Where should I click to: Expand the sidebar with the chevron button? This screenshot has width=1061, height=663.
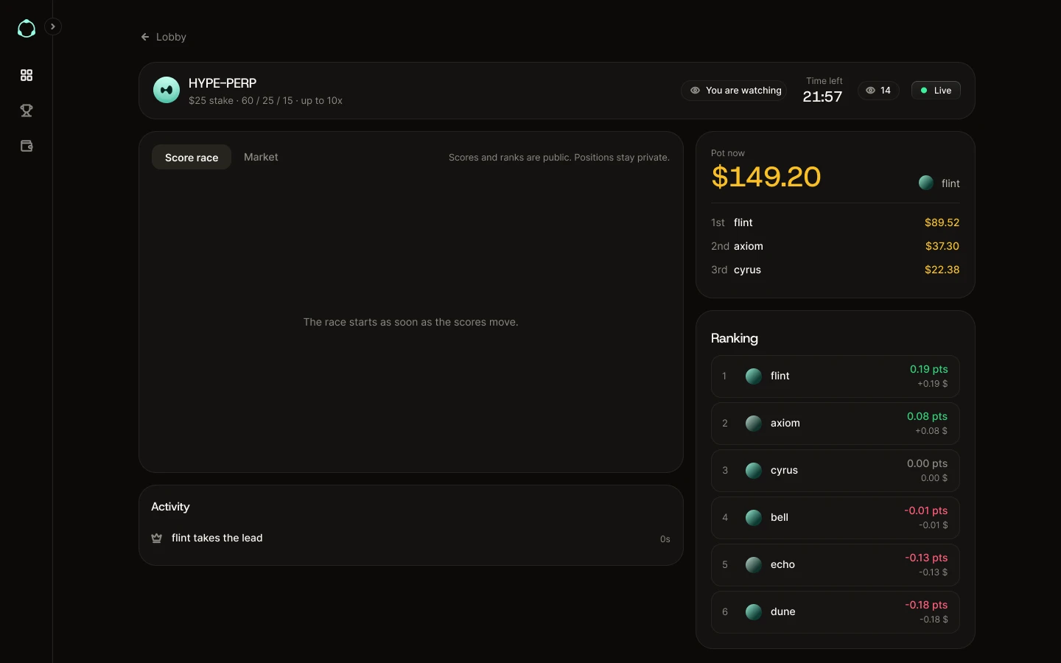click(53, 27)
